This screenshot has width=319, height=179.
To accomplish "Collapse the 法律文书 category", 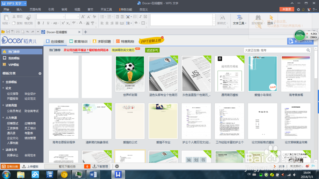I will tap(3, 150).
